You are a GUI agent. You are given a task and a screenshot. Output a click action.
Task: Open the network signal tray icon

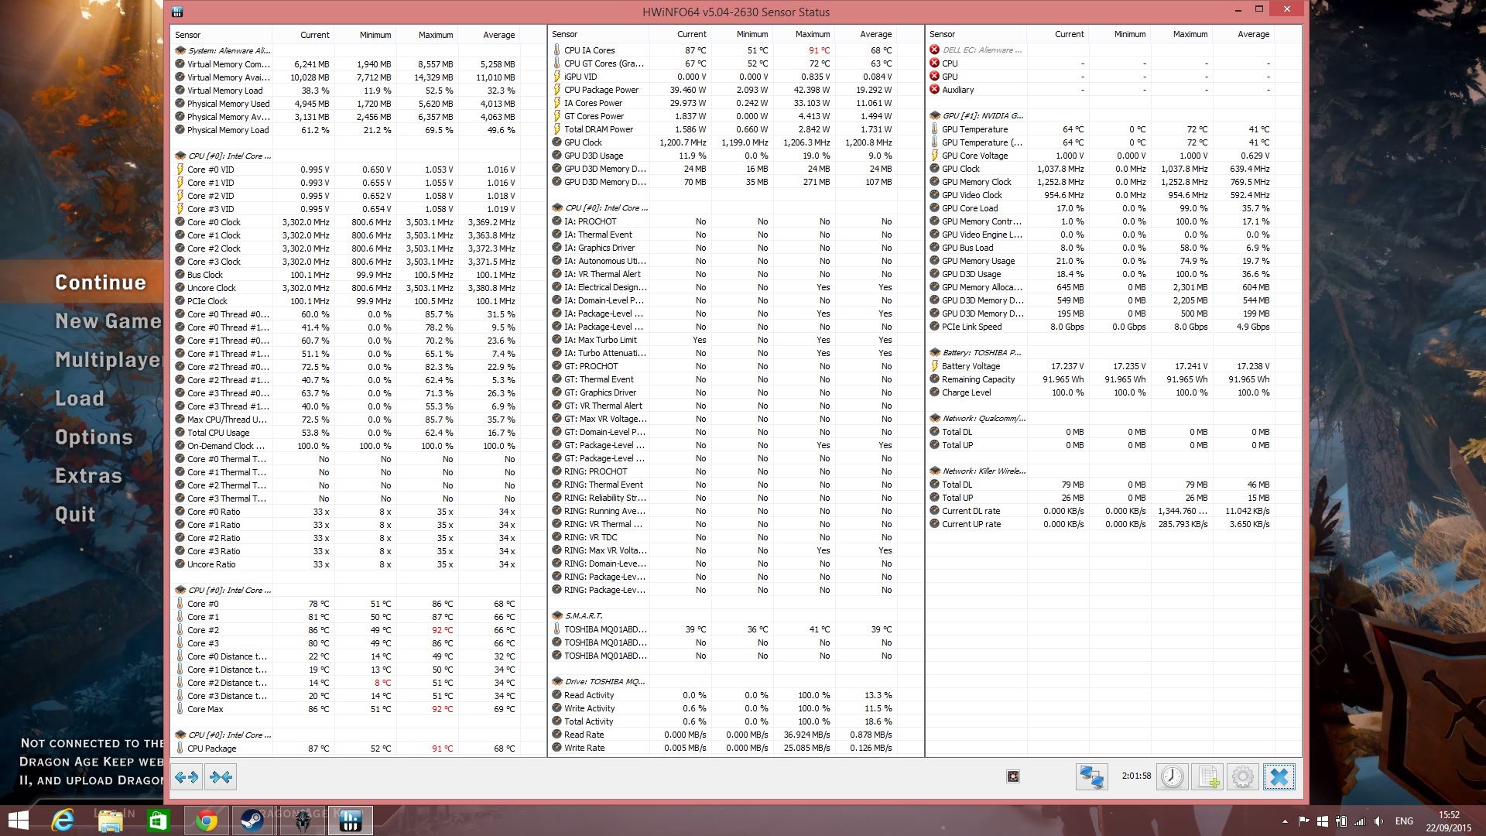tap(1359, 821)
